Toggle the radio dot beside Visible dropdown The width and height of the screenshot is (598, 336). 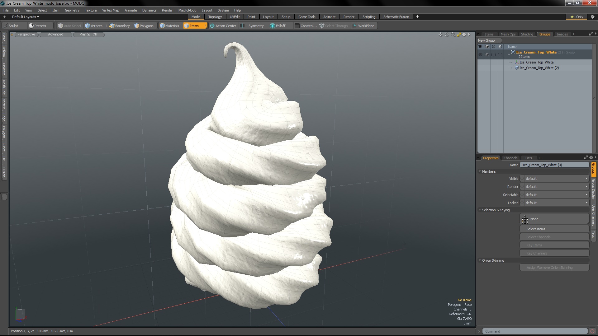522,179
